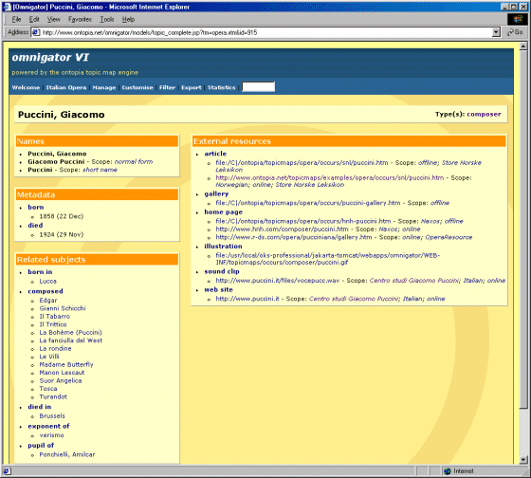Image resolution: width=531 pixels, height=478 pixels.
Task: Click the page icon in status bar
Action: pyautogui.click(x=8, y=470)
